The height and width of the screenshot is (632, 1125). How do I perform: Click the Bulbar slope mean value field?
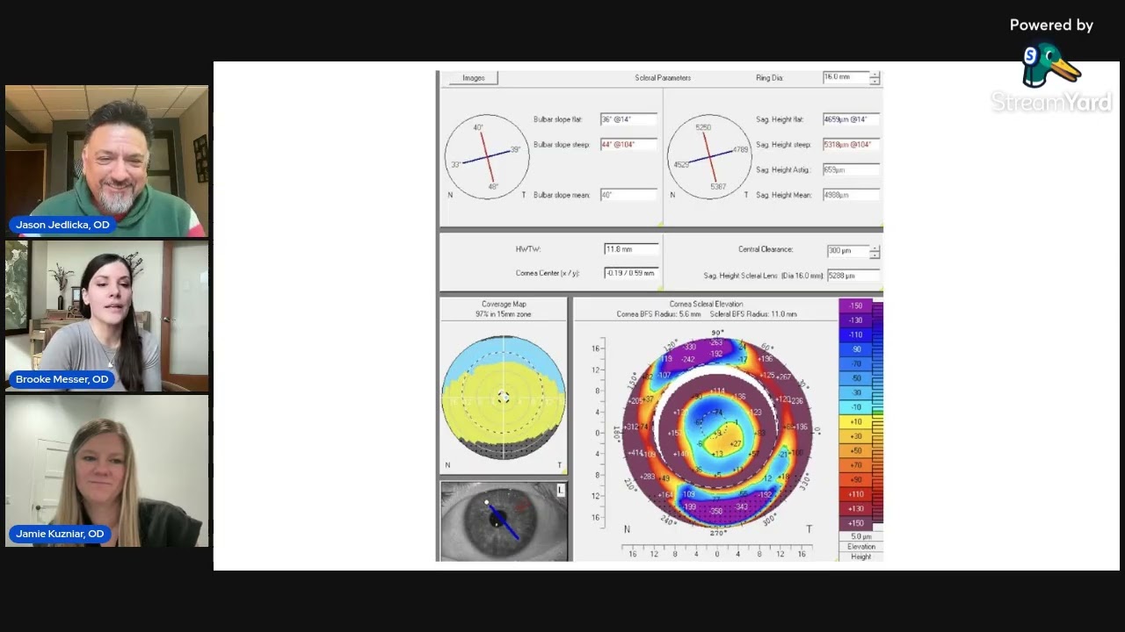point(628,195)
